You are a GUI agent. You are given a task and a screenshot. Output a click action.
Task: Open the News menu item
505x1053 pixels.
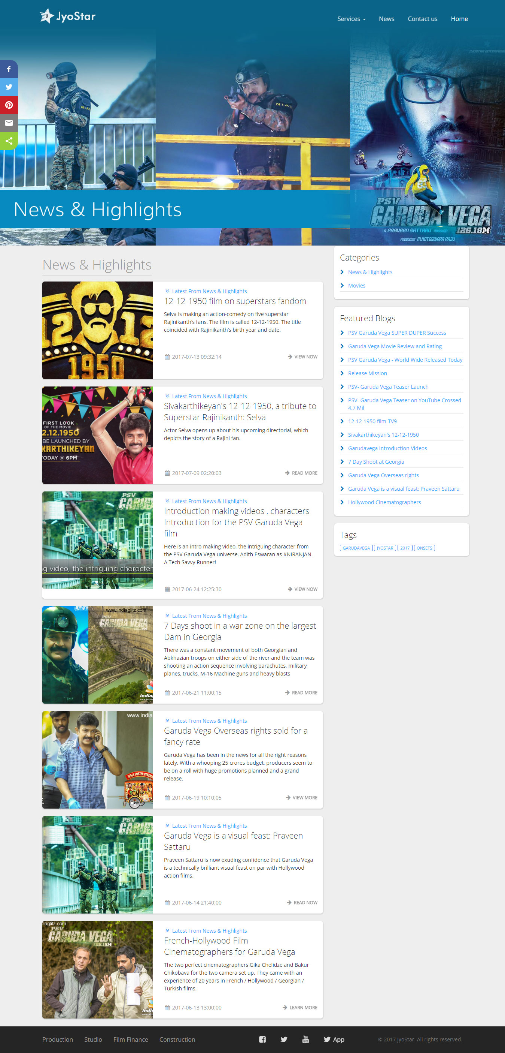(x=386, y=19)
